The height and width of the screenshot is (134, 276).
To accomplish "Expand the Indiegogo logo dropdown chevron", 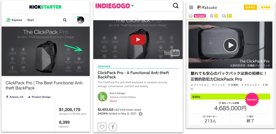I will (132, 6).
